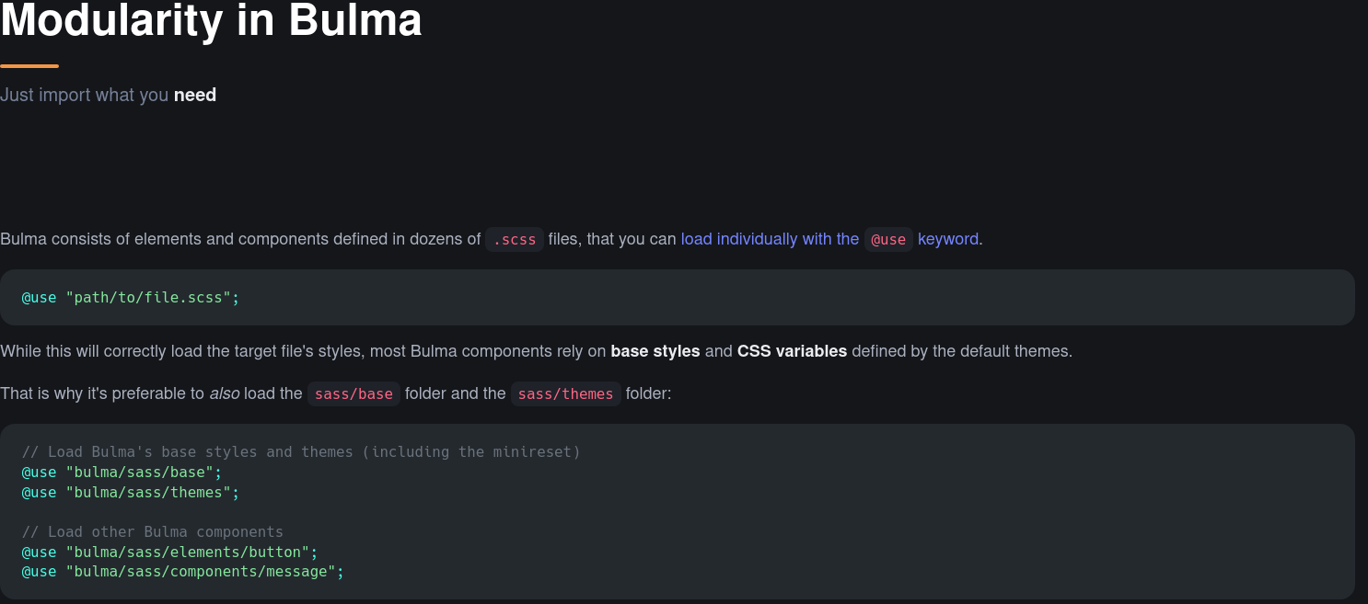Click the "bulma/sass/themes" import line
The height and width of the screenshot is (604, 1368).
coord(130,493)
